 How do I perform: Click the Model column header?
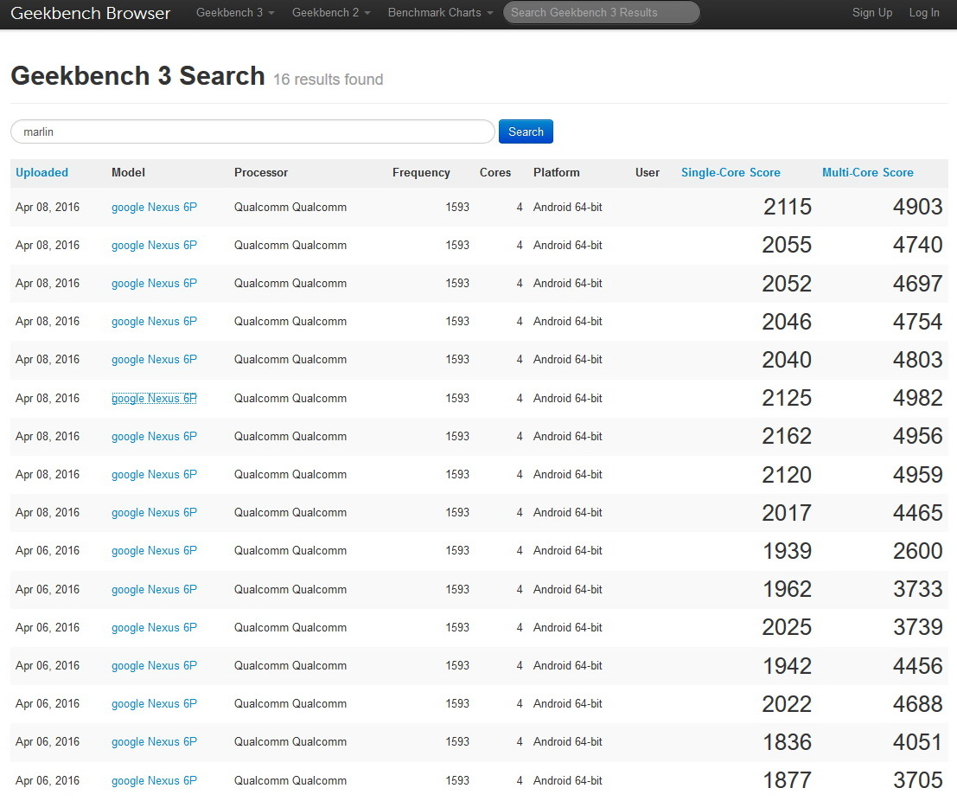click(128, 173)
